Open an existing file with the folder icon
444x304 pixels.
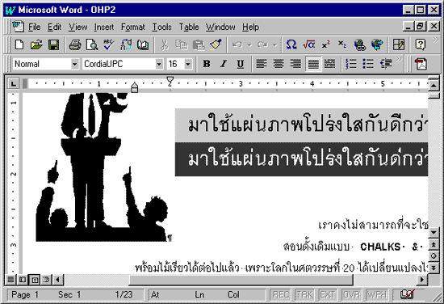(36, 44)
